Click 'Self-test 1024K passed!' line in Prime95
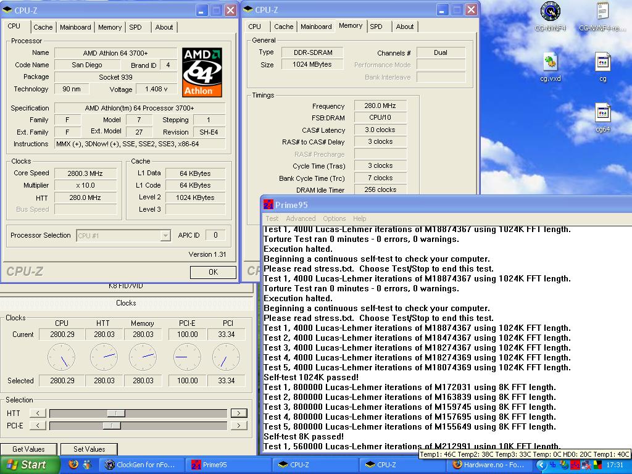This screenshot has height=474, width=632. [x=311, y=377]
